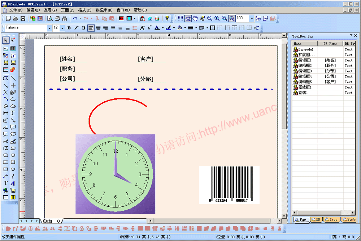Click the zoom out magnifier

pos(209,18)
